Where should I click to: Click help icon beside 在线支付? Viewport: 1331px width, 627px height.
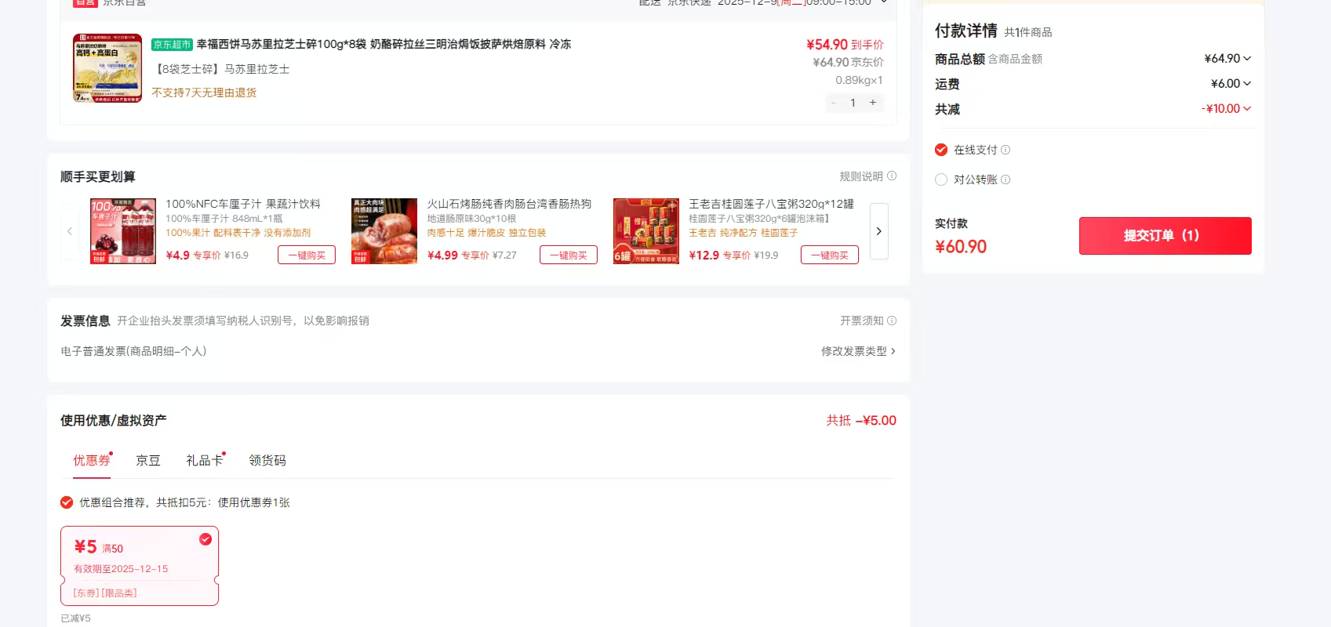click(x=1006, y=150)
